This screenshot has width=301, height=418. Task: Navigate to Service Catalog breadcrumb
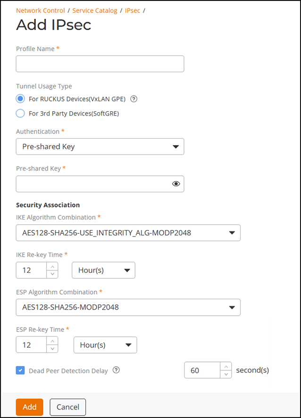click(x=95, y=10)
